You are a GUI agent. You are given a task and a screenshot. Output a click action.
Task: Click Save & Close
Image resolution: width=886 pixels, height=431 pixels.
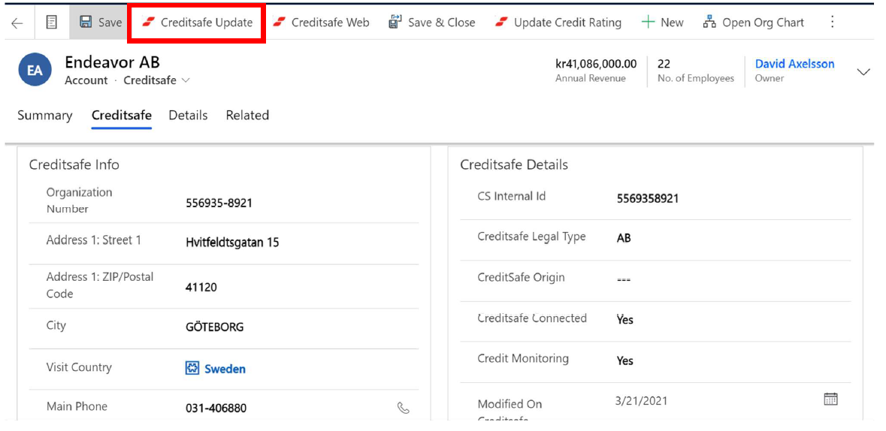[432, 23]
